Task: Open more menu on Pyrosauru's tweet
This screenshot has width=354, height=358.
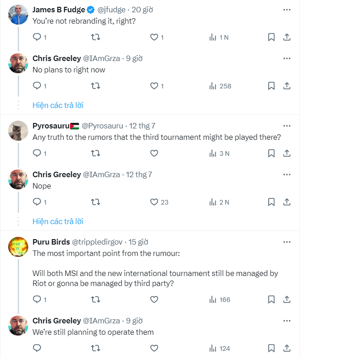Action: coord(287,126)
